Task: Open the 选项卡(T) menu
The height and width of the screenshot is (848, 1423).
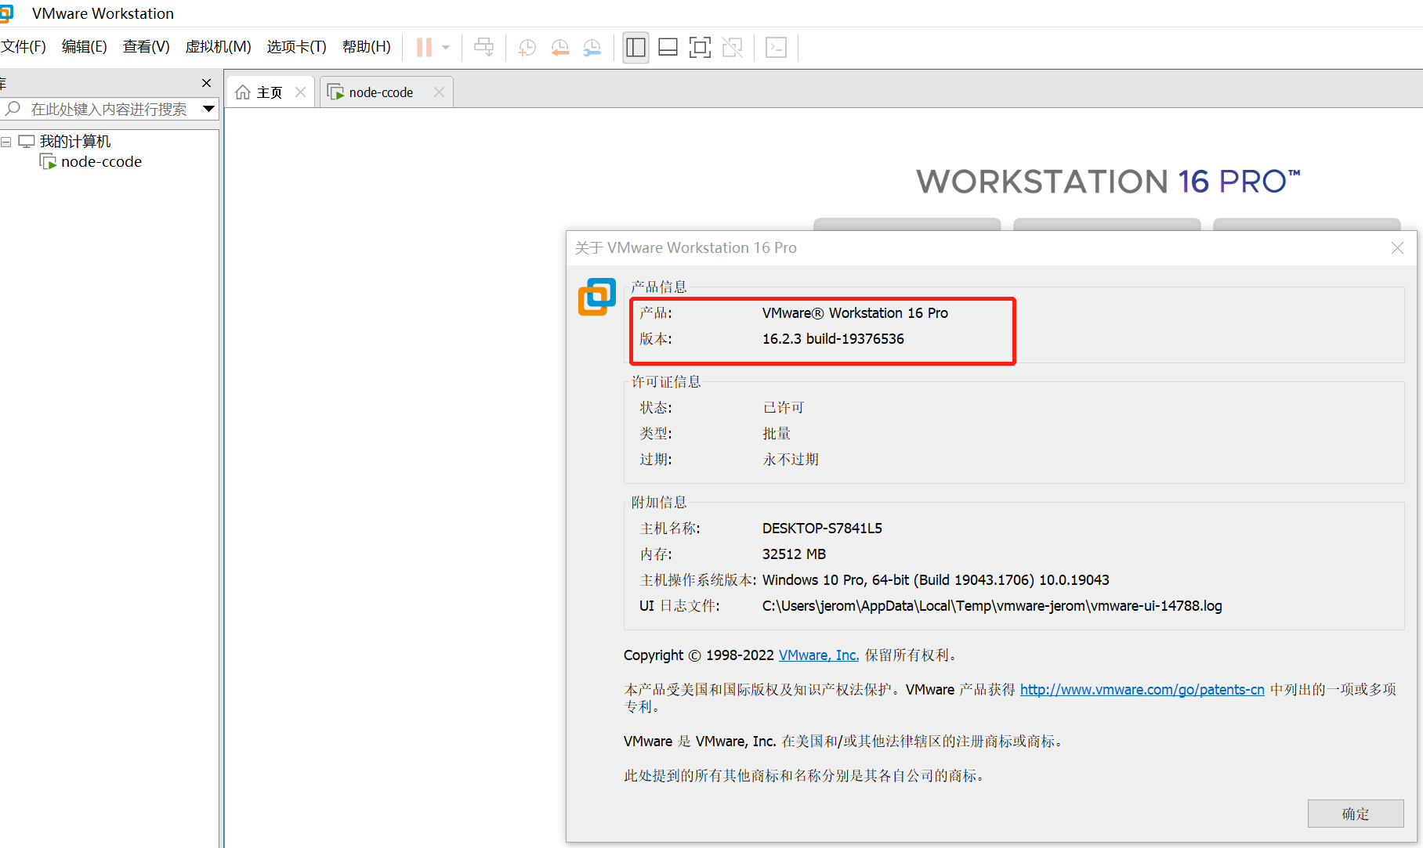Action: pyautogui.click(x=296, y=47)
